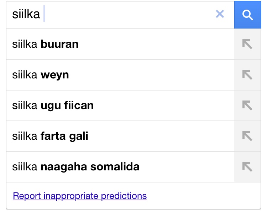Click the blue magnifier search button
Screen dimensions: 267x211
coord(247,15)
